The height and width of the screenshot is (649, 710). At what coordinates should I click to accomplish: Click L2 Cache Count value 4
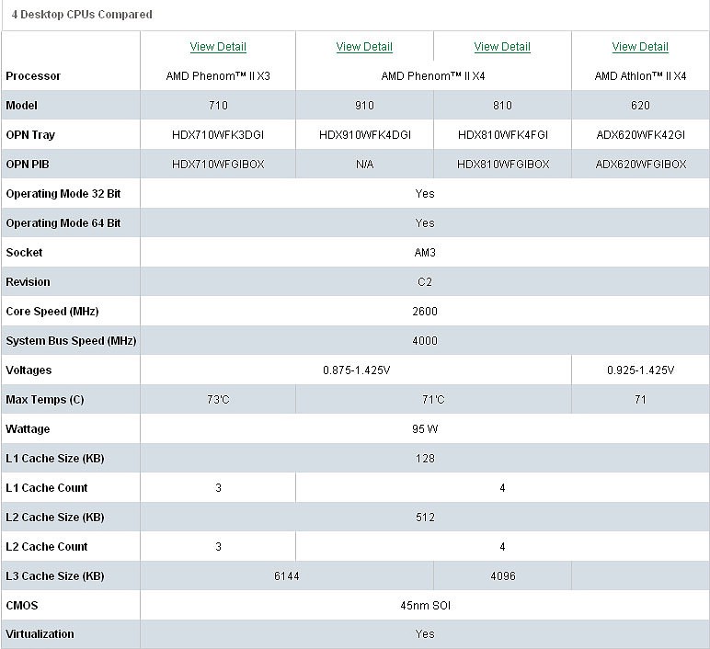point(502,547)
